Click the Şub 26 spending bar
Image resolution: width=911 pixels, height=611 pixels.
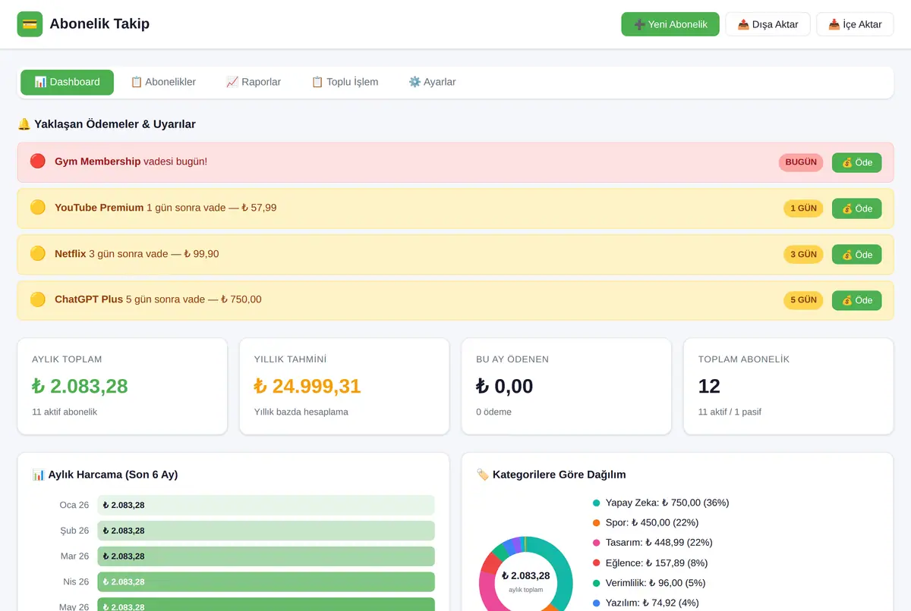tap(266, 531)
